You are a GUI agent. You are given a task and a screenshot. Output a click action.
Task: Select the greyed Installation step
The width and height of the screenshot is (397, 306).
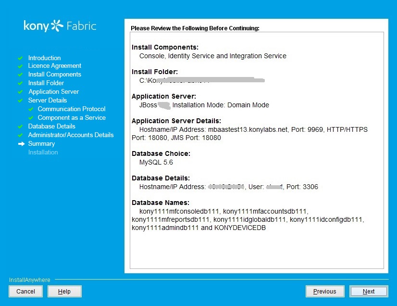click(x=43, y=152)
